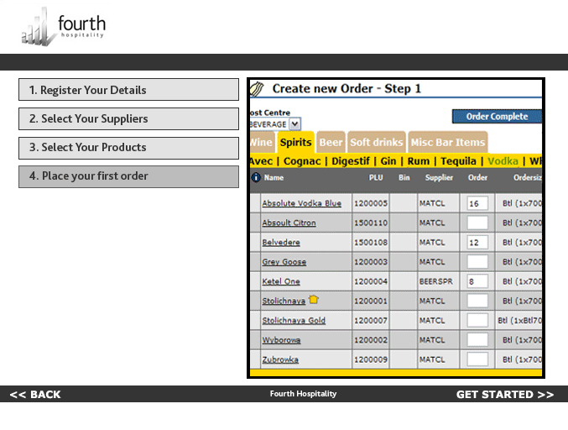This screenshot has height=430, width=568.
Task: Open the Absolute Vodka Blue product link
Action: (x=302, y=203)
